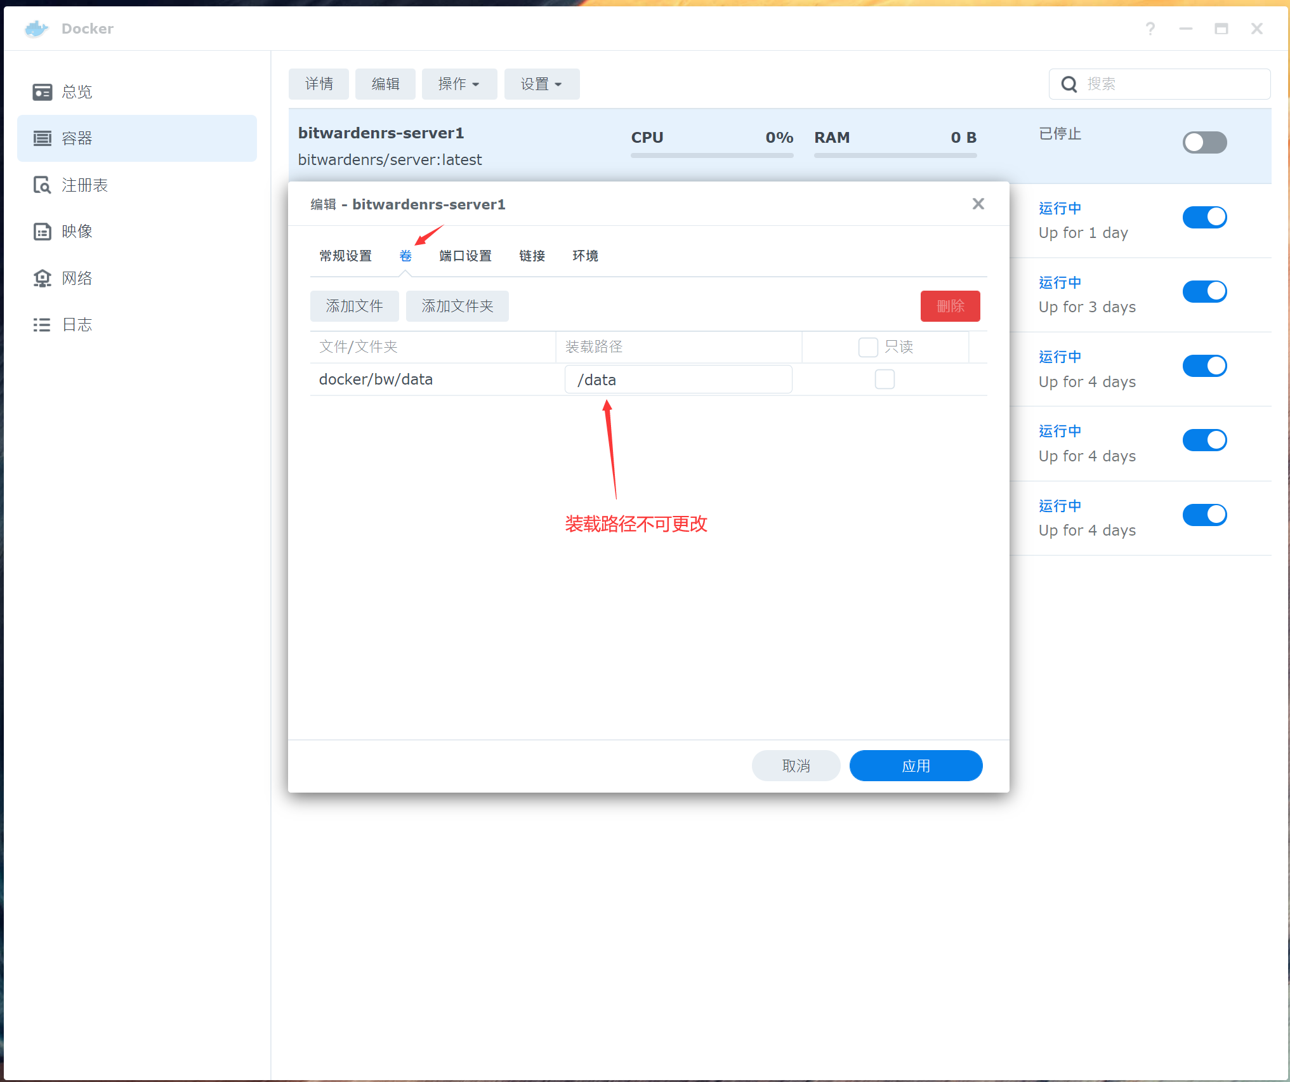
Task: Check read-only for docker/bw/data row
Action: [x=885, y=379]
